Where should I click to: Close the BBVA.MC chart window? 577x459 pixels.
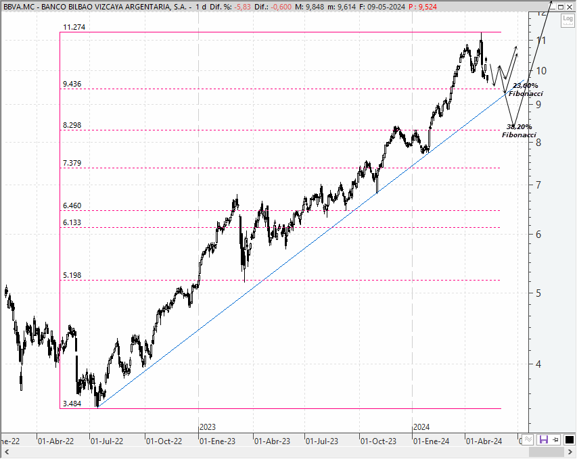(569, 7)
